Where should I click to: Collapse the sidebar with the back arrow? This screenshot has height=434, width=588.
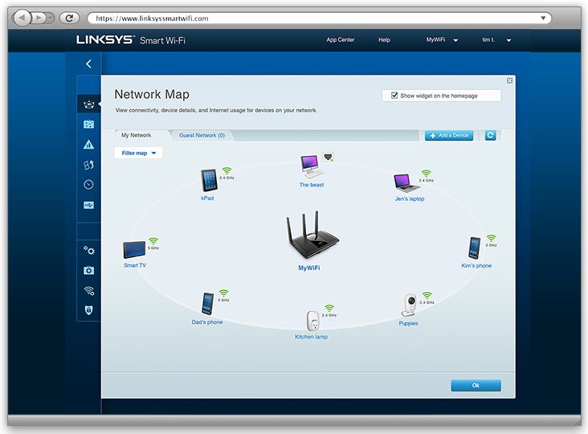88,63
